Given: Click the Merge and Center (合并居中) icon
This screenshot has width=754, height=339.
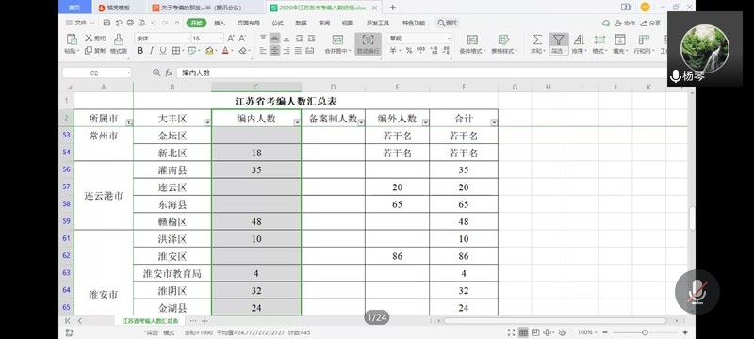Looking at the screenshot, I should pyautogui.click(x=338, y=40).
